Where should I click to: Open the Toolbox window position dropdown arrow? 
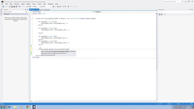[x=24, y=10]
